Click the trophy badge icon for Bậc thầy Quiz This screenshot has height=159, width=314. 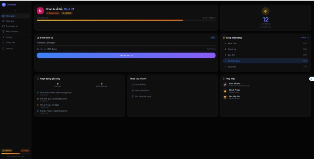225,98
